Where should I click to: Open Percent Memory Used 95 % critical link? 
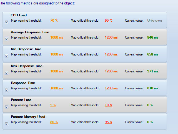[x=108, y=122]
